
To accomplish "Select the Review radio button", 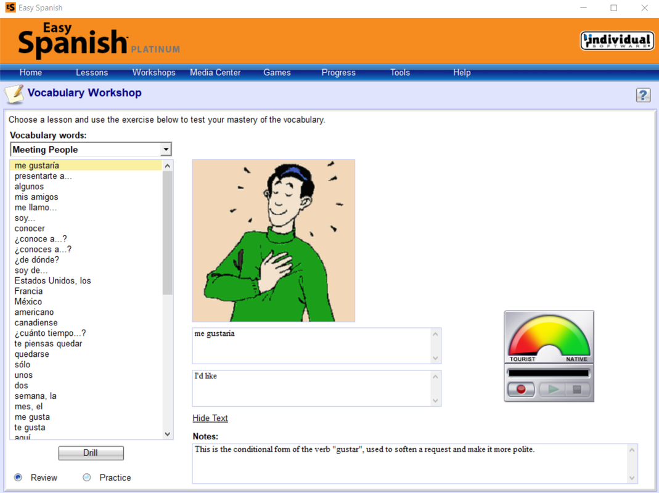I will pyautogui.click(x=18, y=478).
